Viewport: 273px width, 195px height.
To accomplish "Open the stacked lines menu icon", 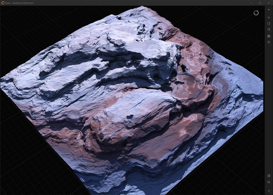I will (x=269, y=190).
